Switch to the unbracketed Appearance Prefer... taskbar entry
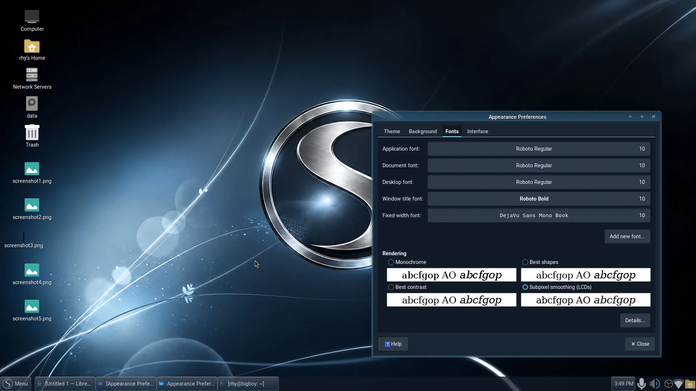Screen dimensions: 696x391 pos(187,384)
